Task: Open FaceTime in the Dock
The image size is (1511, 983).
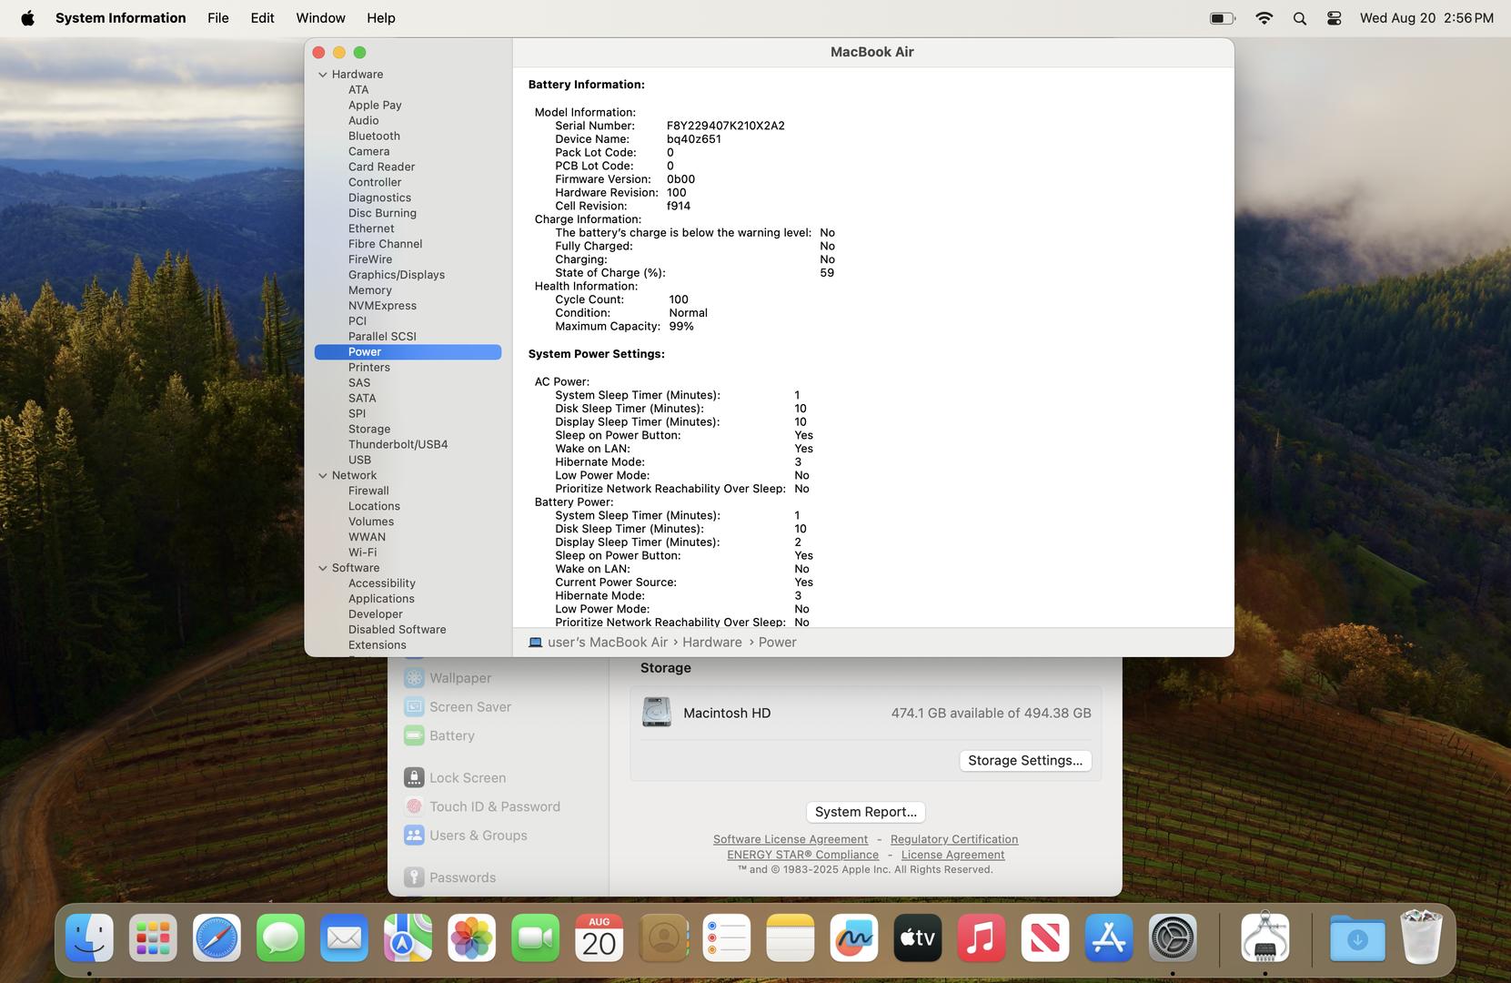Action: point(535,937)
